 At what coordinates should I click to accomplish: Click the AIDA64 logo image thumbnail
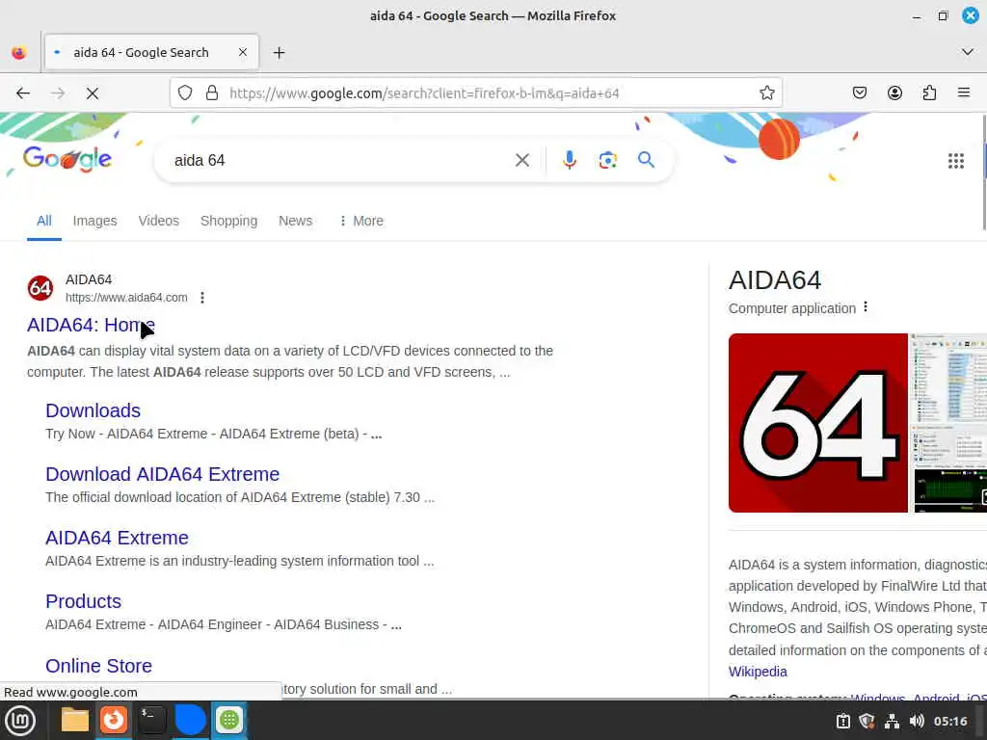[817, 423]
